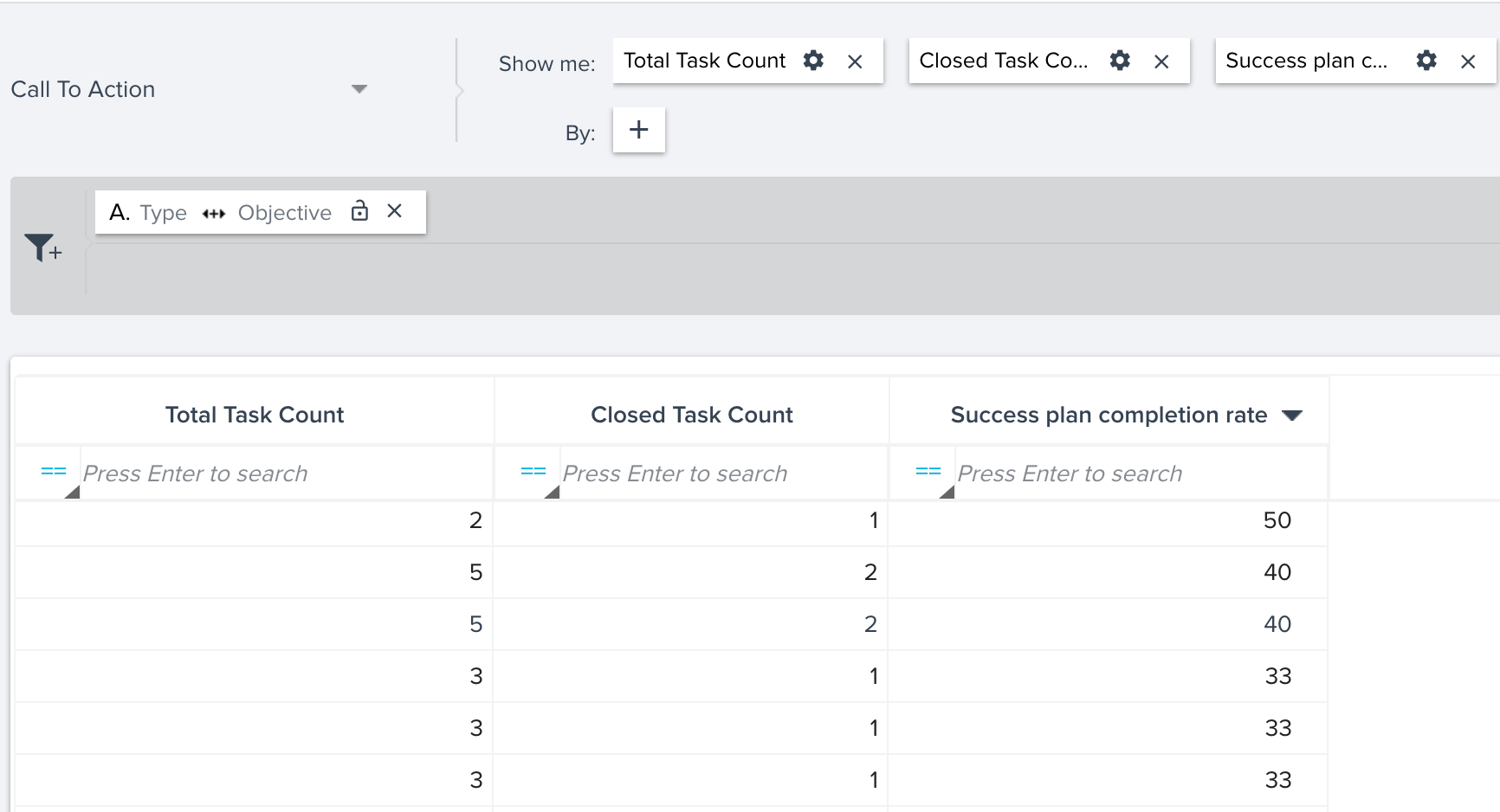Add a By grouping field
The height and width of the screenshot is (812, 1500).
pyautogui.click(x=639, y=130)
